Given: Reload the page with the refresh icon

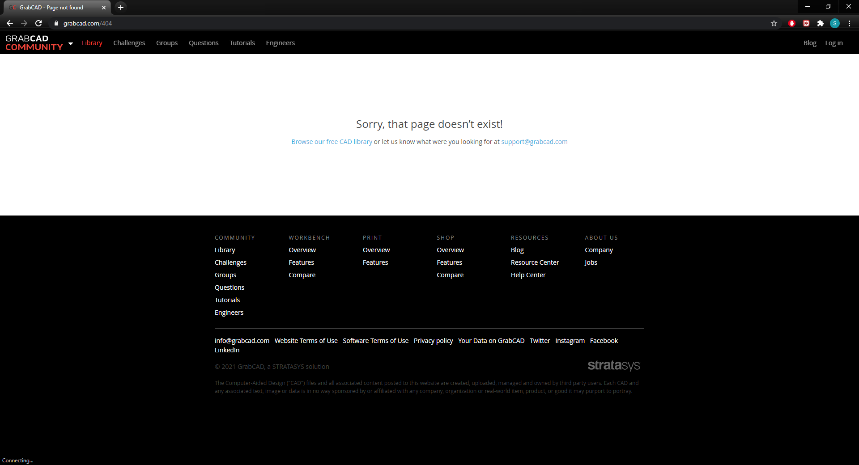Looking at the screenshot, I should click(38, 23).
